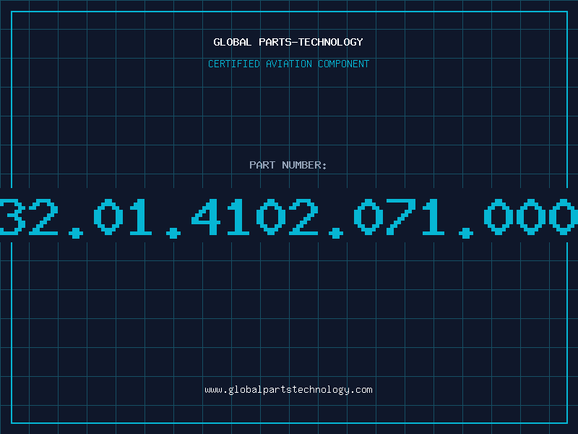The height and width of the screenshot is (434, 578).
Task: Select the CERTIFIED AVIATION COMPONENT subtitle
Action: tap(288, 64)
